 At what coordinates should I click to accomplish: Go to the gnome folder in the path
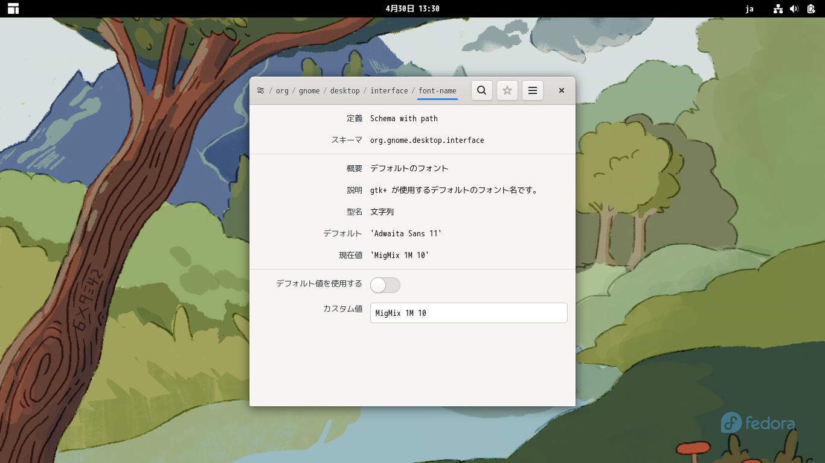(309, 90)
